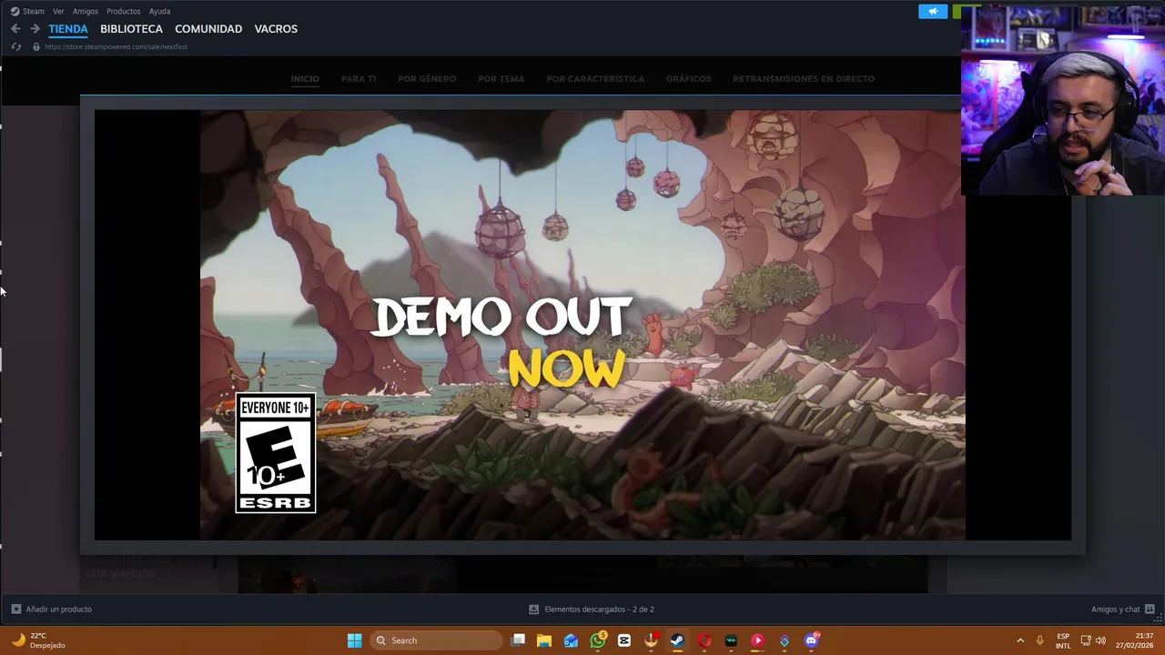Image resolution: width=1165 pixels, height=655 pixels.
Task: Open the Ayuda menu
Action: (x=160, y=11)
